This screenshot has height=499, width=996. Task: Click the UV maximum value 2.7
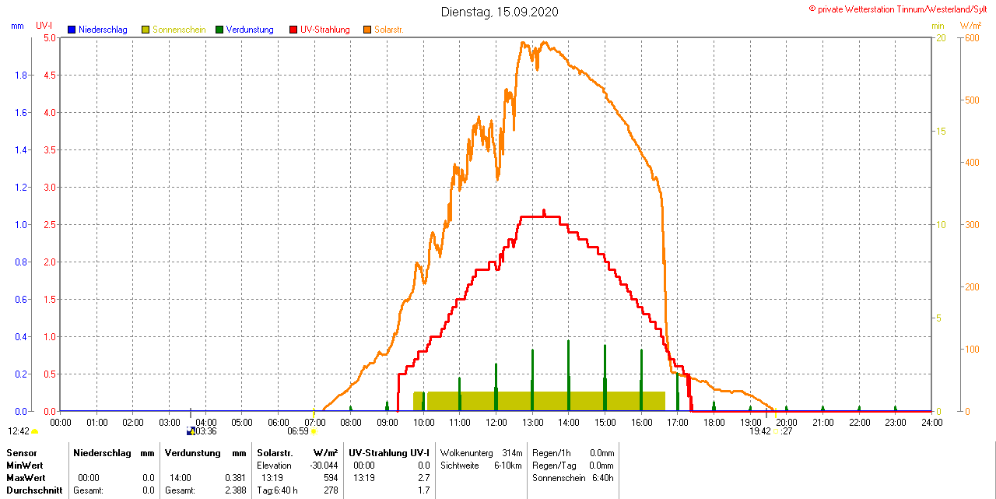[424, 477]
